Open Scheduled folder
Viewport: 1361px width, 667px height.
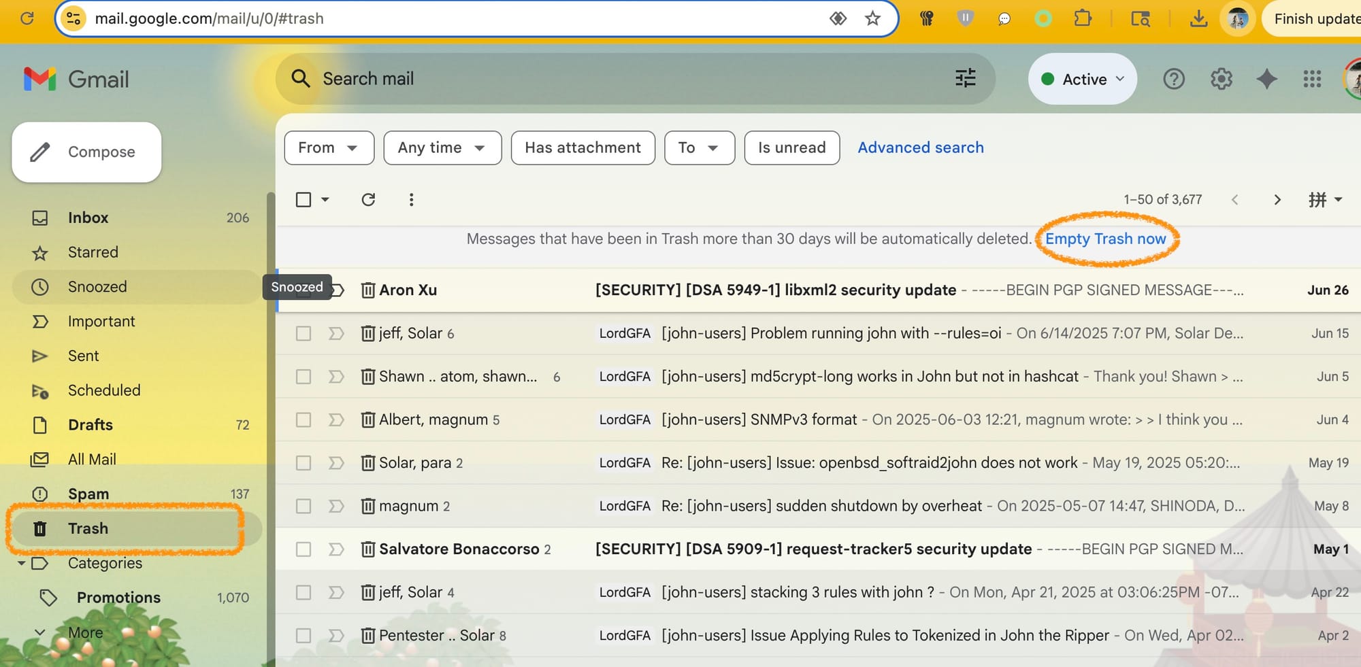pyautogui.click(x=136, y=390)
